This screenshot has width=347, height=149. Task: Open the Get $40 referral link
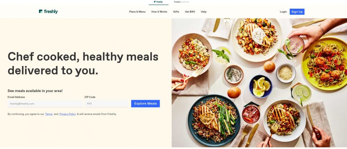[x=190, y=12]
